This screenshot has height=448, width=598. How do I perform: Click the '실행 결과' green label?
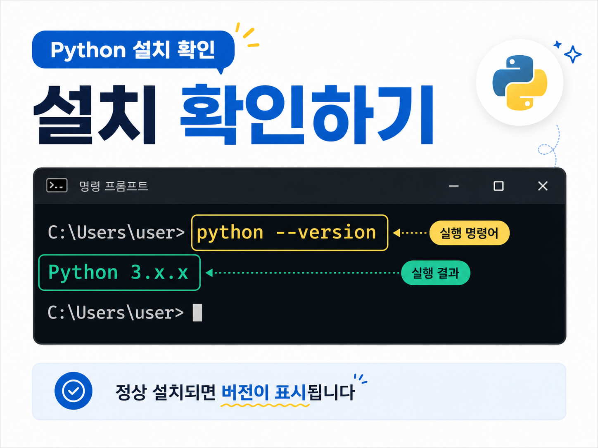point(436,273)
